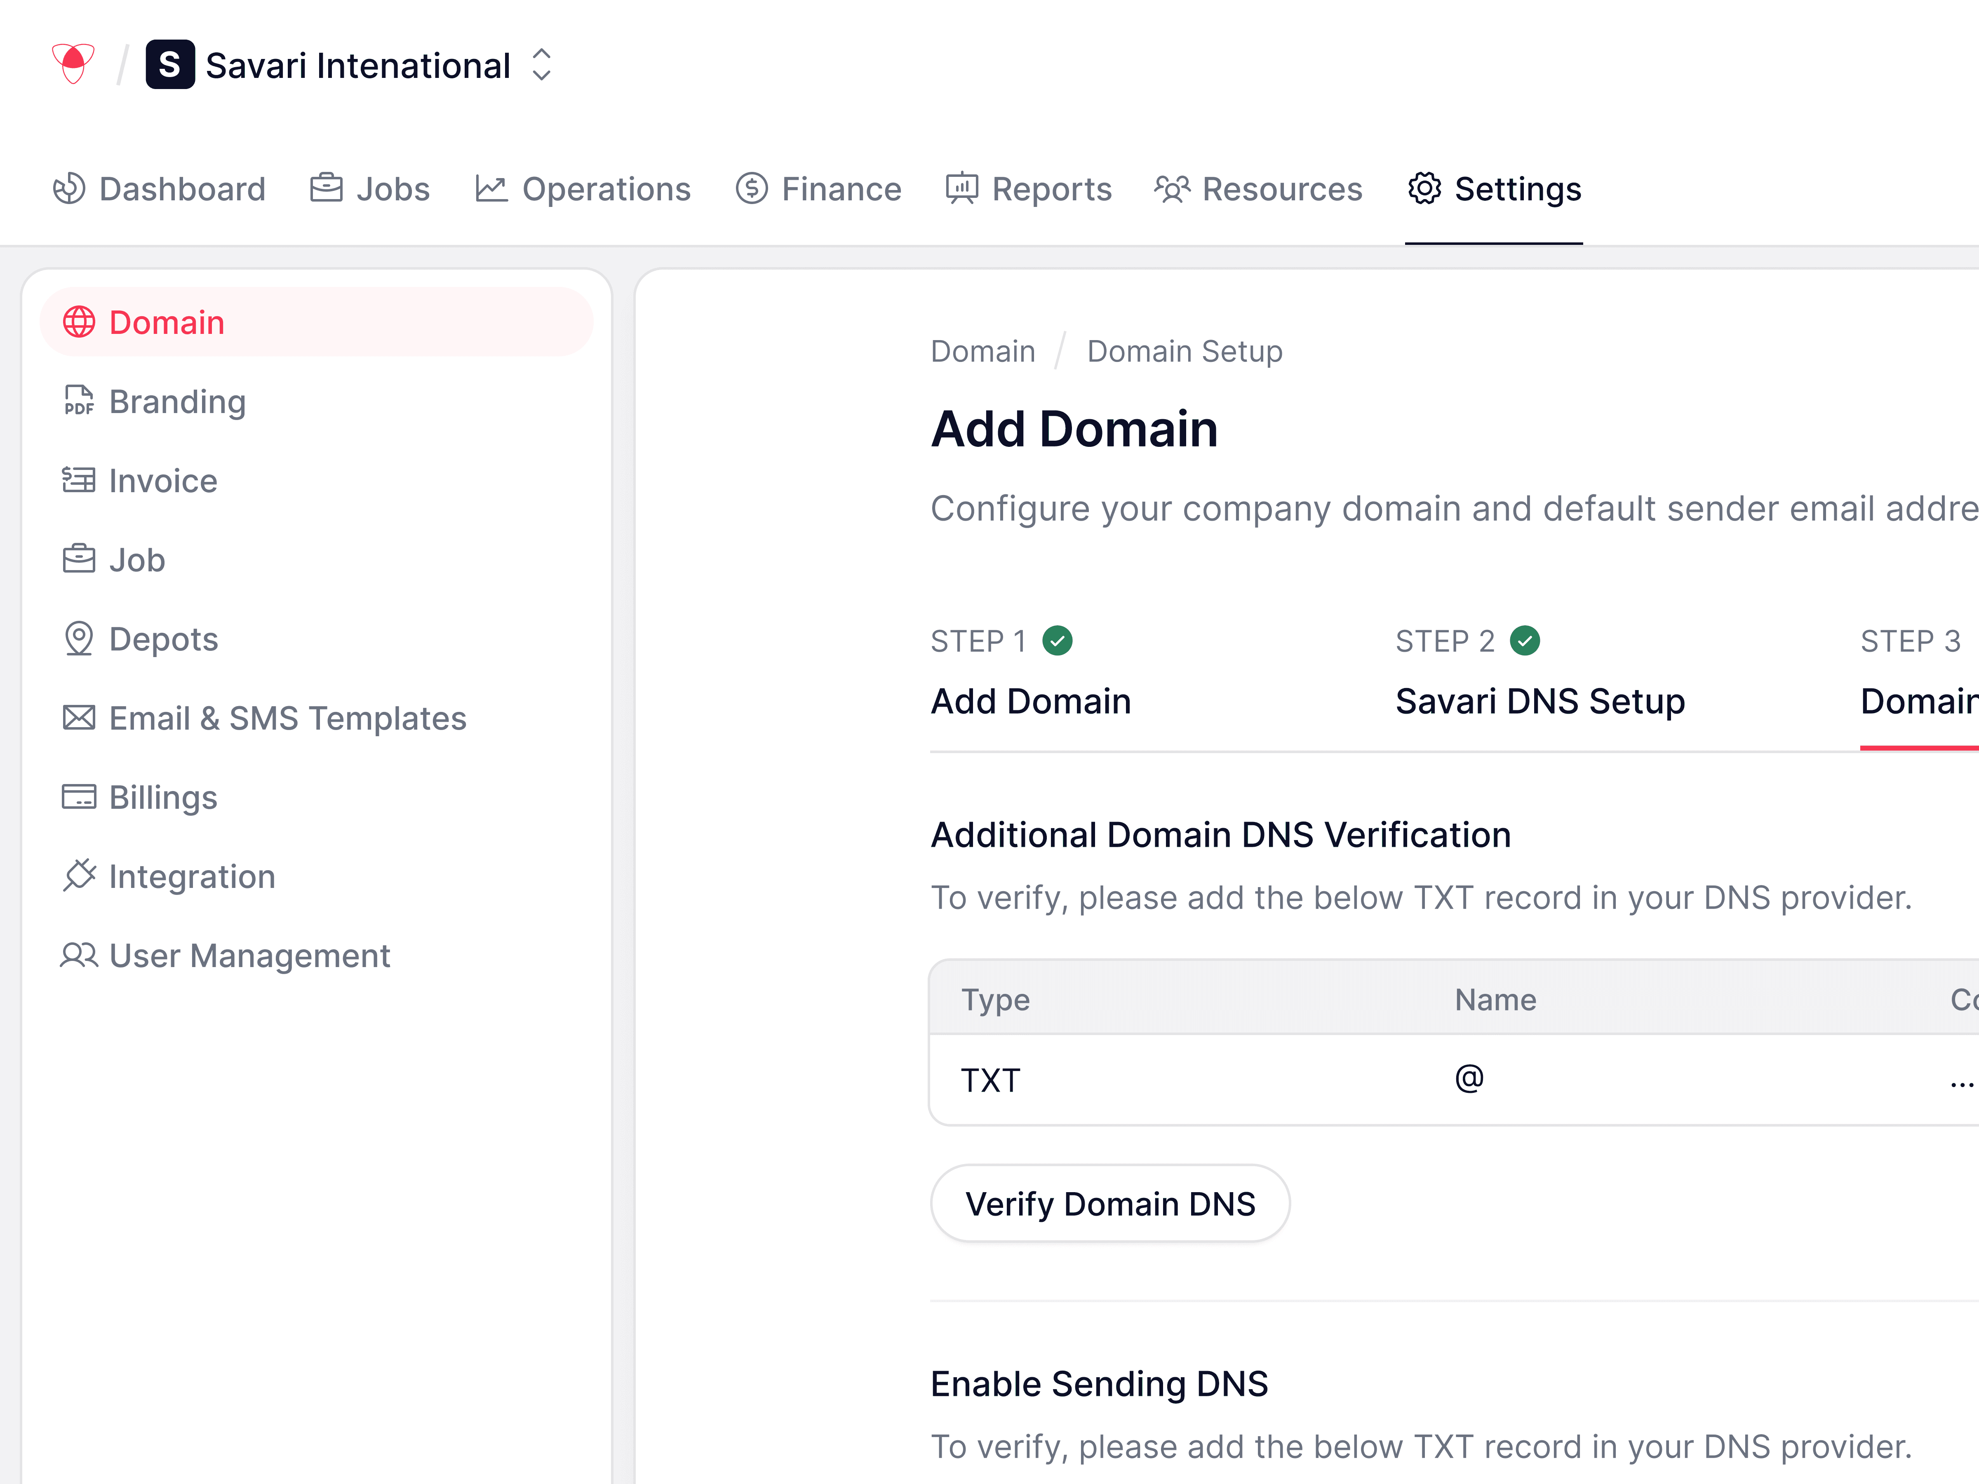This screenshot has height=1484, width=1979.
Task: Click the Operations chart icon
Action: tap(491, 189)
